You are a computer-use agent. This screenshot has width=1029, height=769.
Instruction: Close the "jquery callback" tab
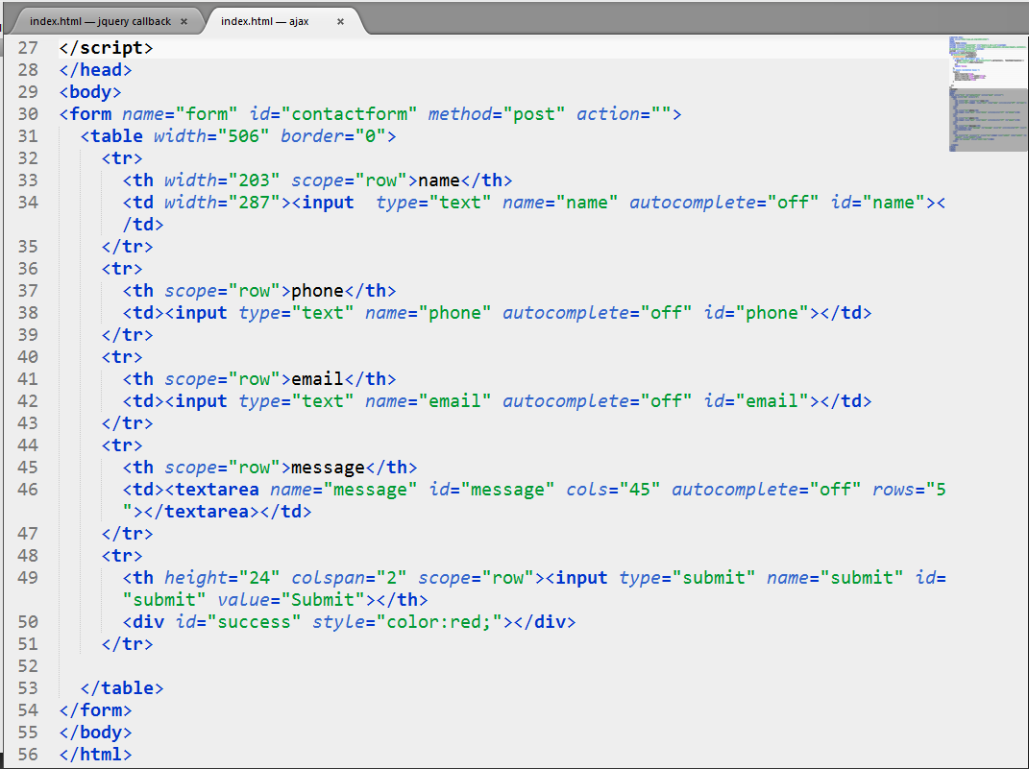[183, 18]
